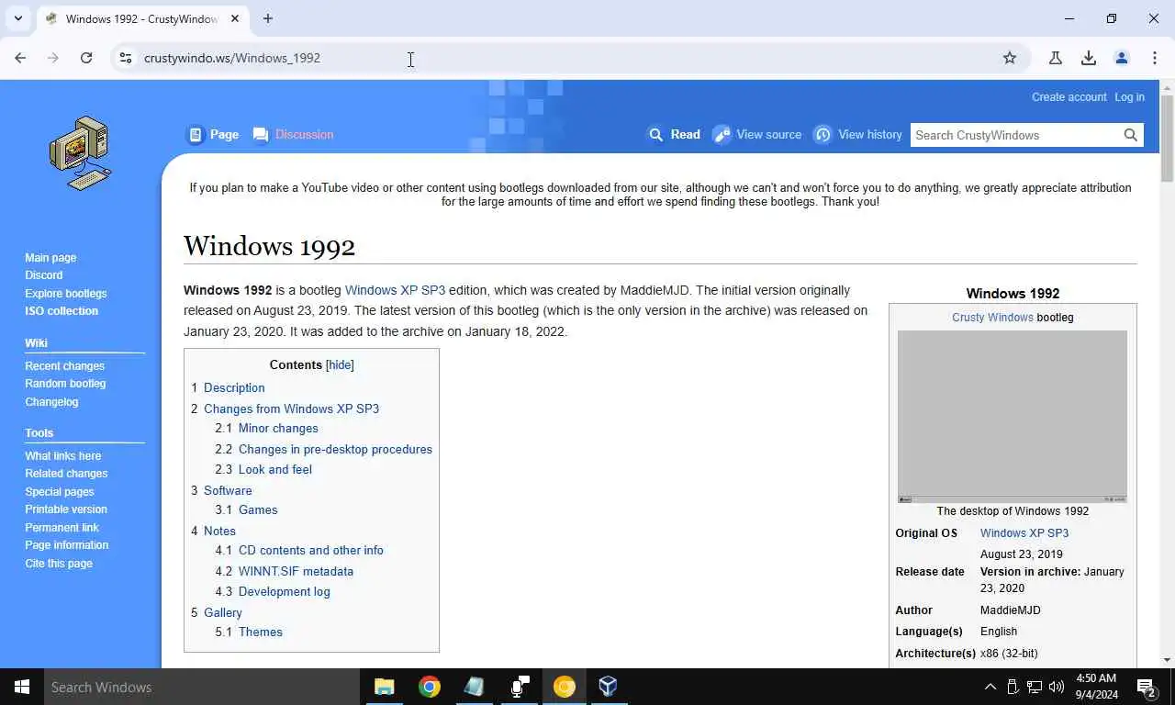The height and width of the screenshot is (705, 1175).
Task: Open the Cite this page link
Action: point(59,564)
